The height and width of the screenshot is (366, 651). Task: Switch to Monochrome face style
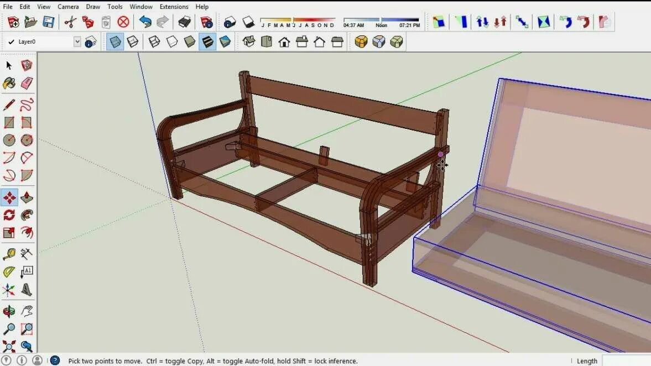point(225,42)
